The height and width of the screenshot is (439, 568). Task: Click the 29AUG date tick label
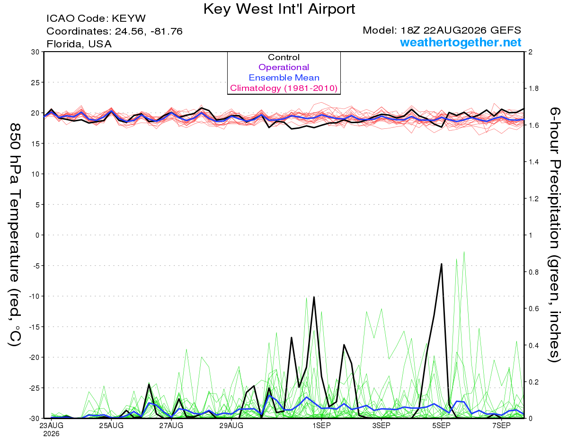click(x=231, y=425)
